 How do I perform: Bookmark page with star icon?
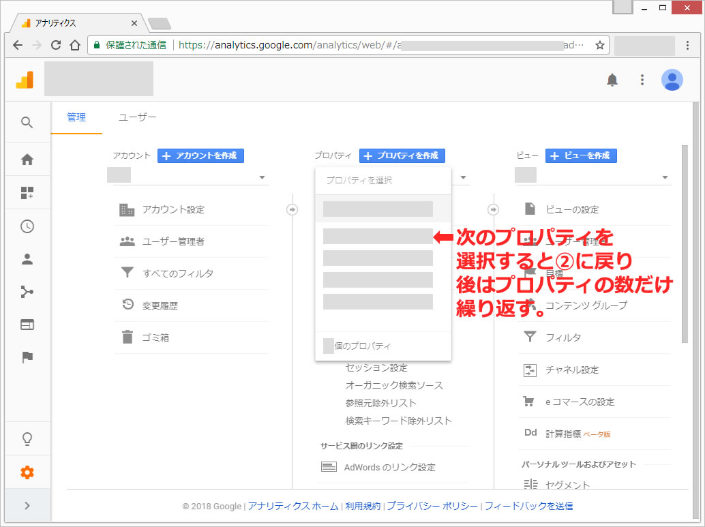[x=599, y=45]
